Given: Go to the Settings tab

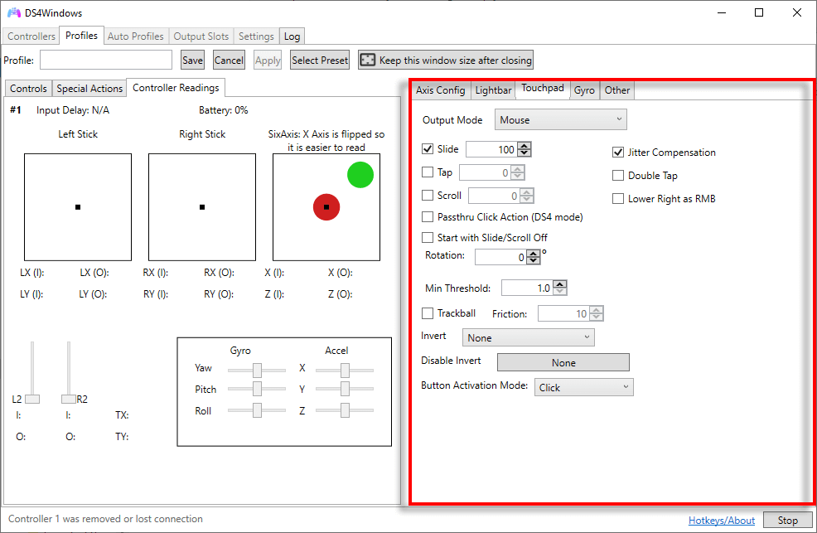Looking at the screenshot, I should (256, 36).
